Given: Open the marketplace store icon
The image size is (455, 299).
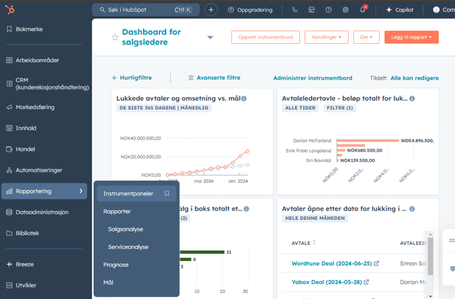Looking at the screenshot, I should coord(311,10).
